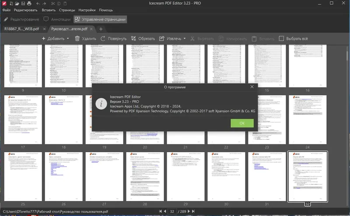
Task: Select page 25 thumbnail
Action: point(23,177)
